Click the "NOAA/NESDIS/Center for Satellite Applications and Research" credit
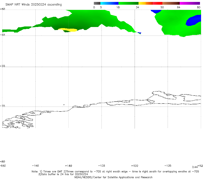The height and width of the screenshot is (179, 203). point(113,177)
